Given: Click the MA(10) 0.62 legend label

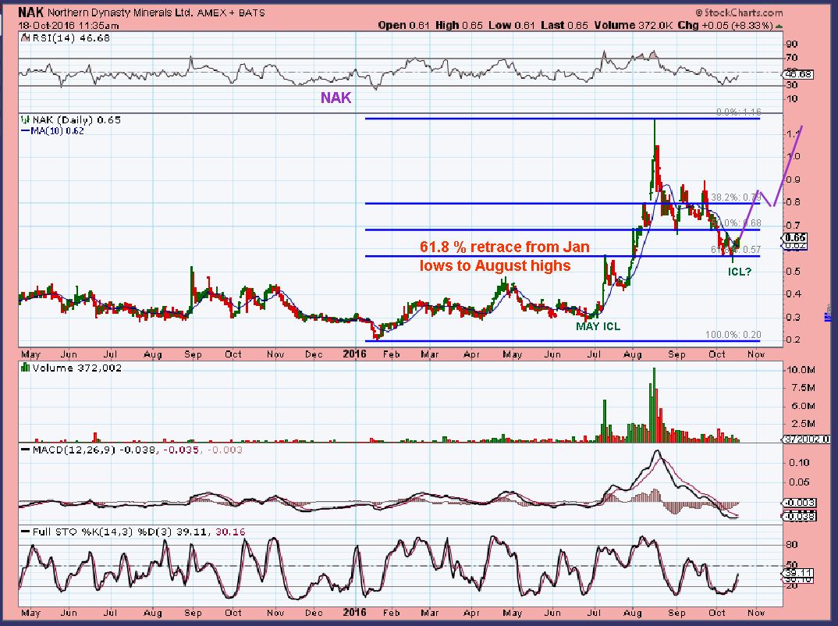Looking at the screenshot, I should pyautogui.click(x=57, y=131).
